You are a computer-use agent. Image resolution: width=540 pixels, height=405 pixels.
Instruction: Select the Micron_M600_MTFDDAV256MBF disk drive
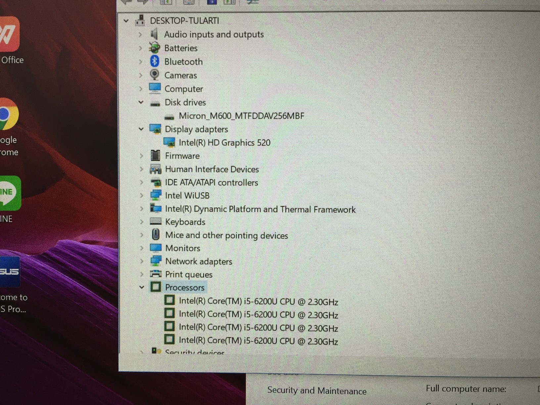pos(242,116)
